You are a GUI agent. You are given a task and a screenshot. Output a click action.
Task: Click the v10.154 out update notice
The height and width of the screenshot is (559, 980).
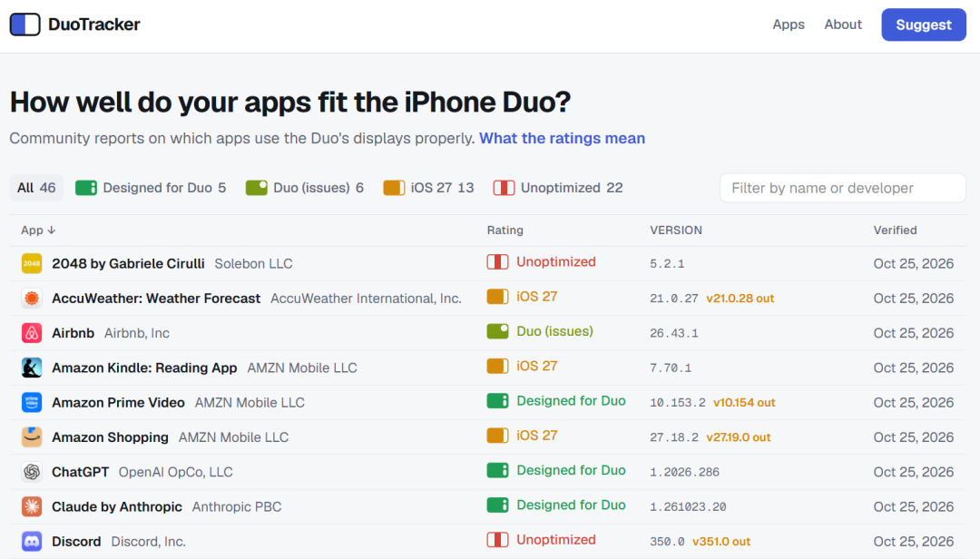[744, 402]
